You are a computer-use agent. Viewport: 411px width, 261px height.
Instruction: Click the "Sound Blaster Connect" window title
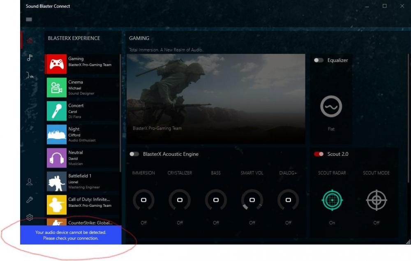tap(48, 6)
